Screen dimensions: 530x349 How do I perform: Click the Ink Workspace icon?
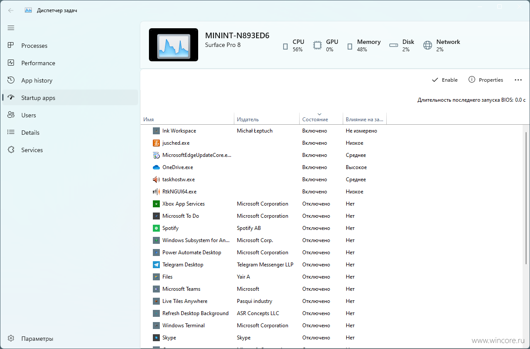(x=156, y=131)
